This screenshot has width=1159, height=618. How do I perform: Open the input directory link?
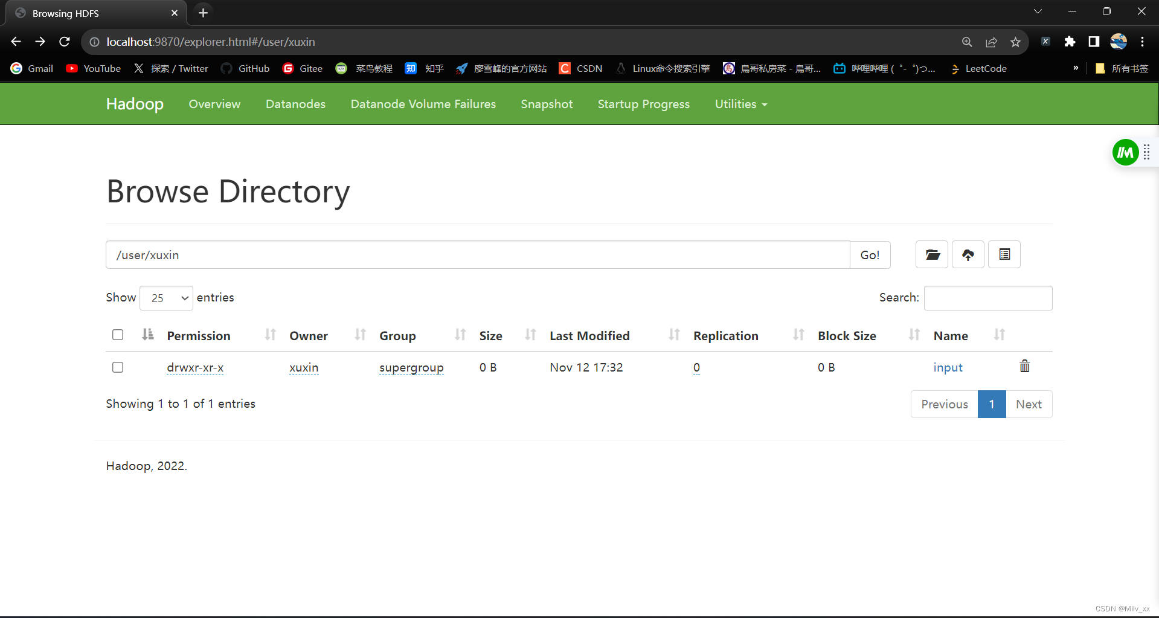tap(947, 367)
